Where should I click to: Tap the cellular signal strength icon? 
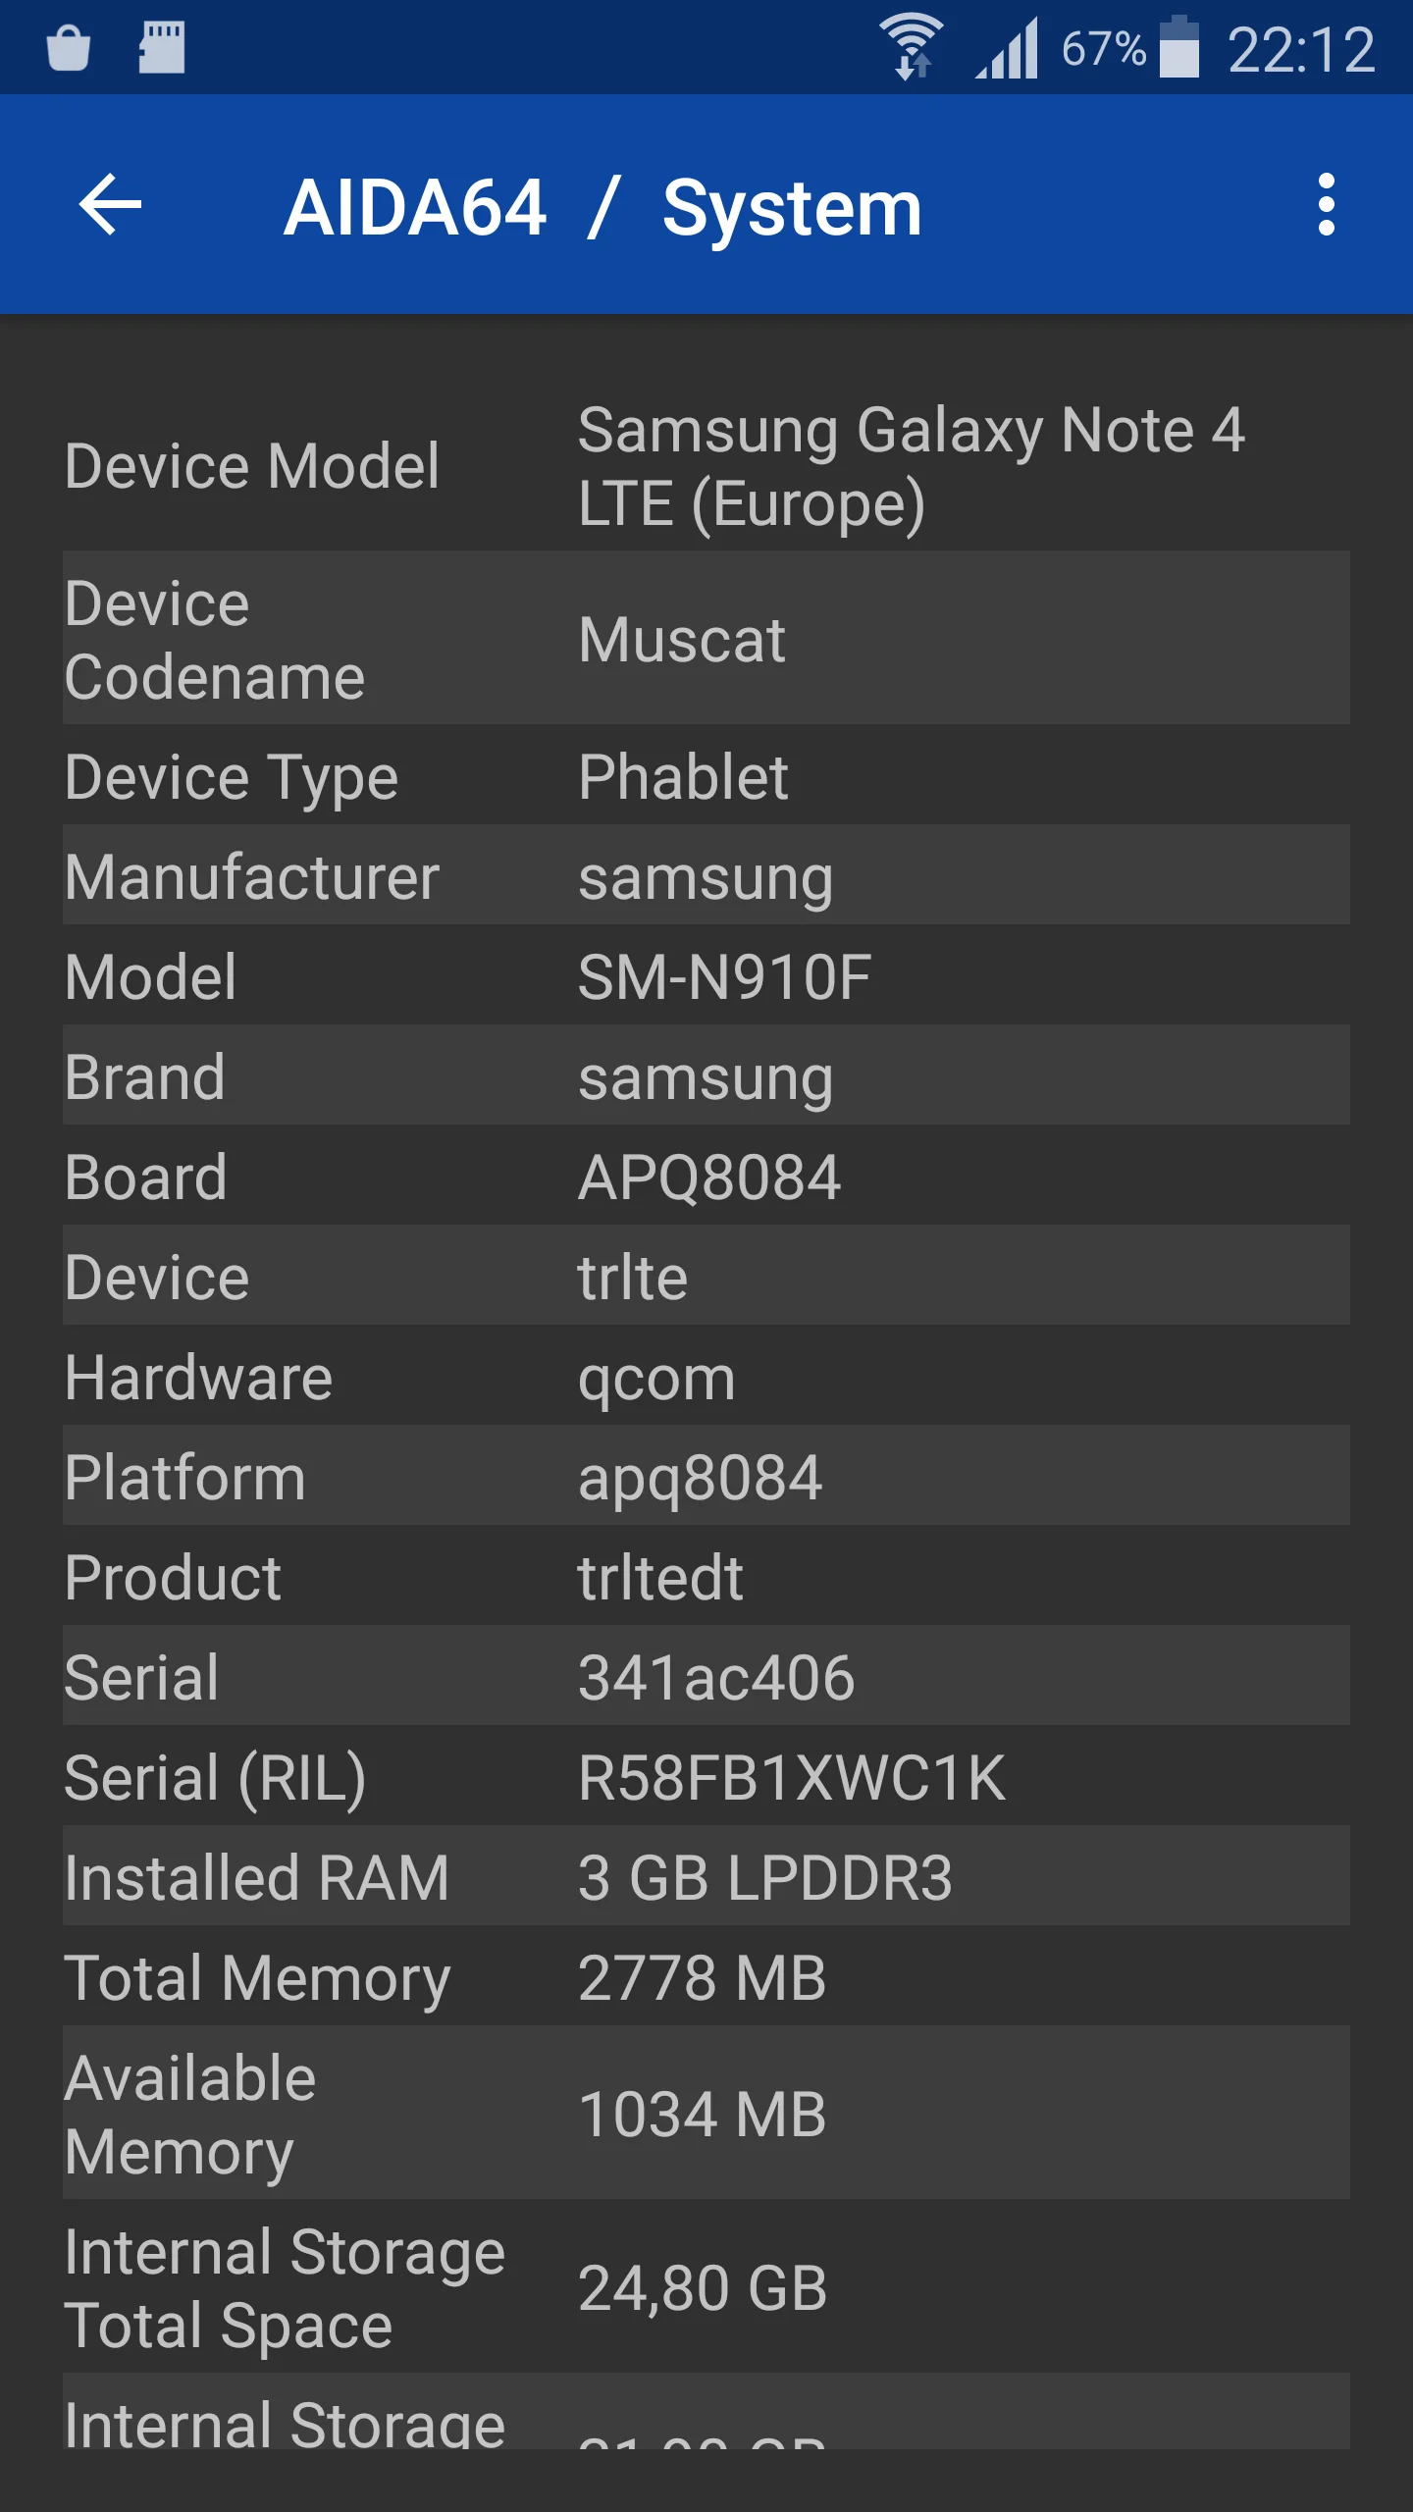1008,47
